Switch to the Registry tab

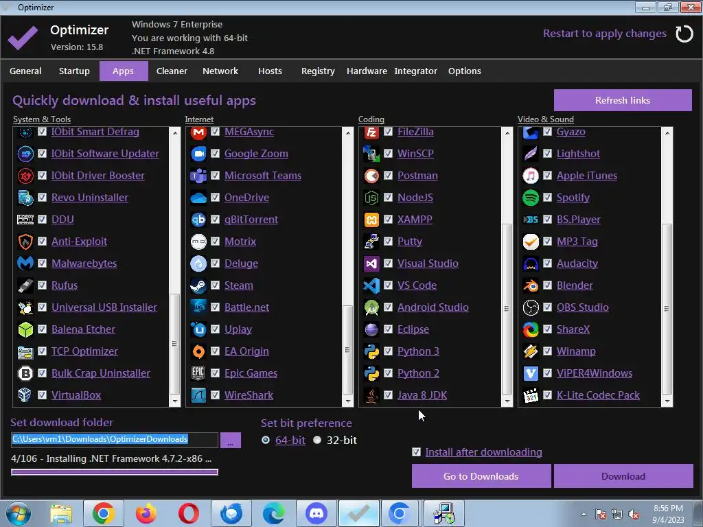click(x=318, y=71)
